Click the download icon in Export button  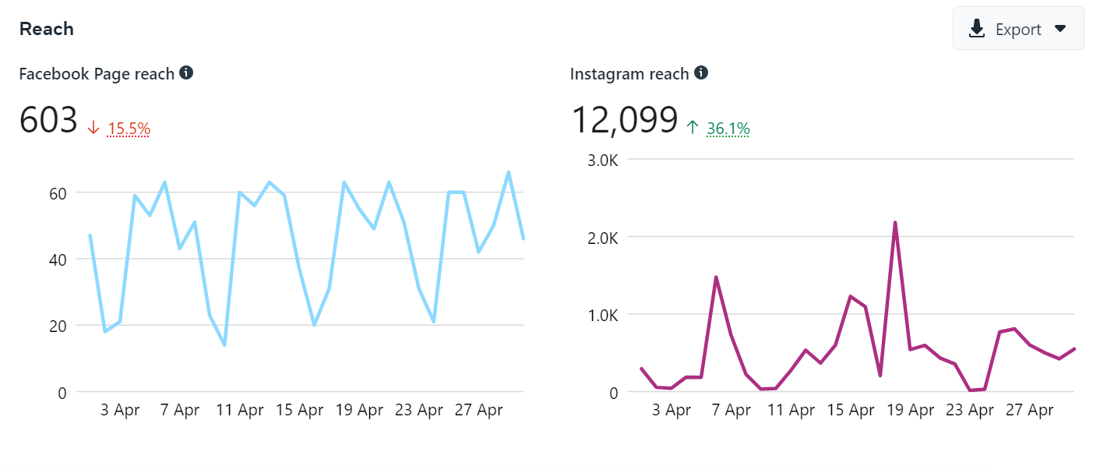(976, 28)
